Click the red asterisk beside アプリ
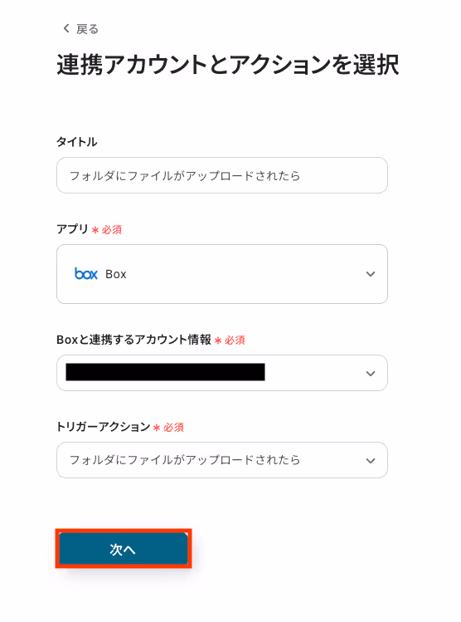Screen dimensions: 461x622 coord(95,230)
